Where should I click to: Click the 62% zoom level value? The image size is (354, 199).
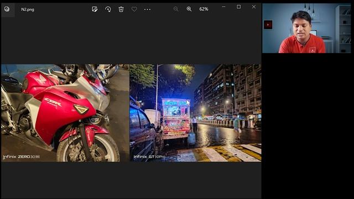click(x=204, y=9)
